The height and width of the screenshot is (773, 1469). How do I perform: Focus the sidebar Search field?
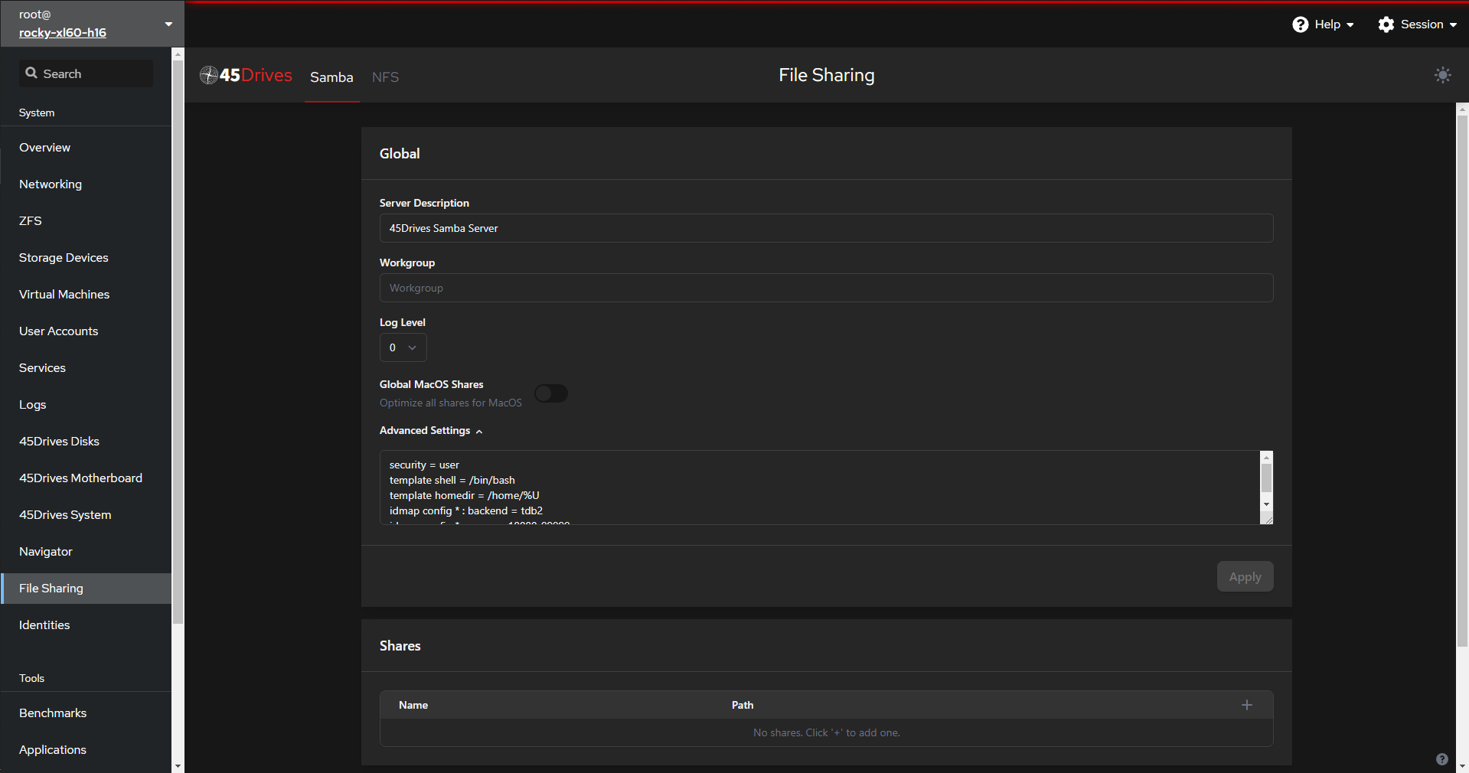click(x=86, y=73)
